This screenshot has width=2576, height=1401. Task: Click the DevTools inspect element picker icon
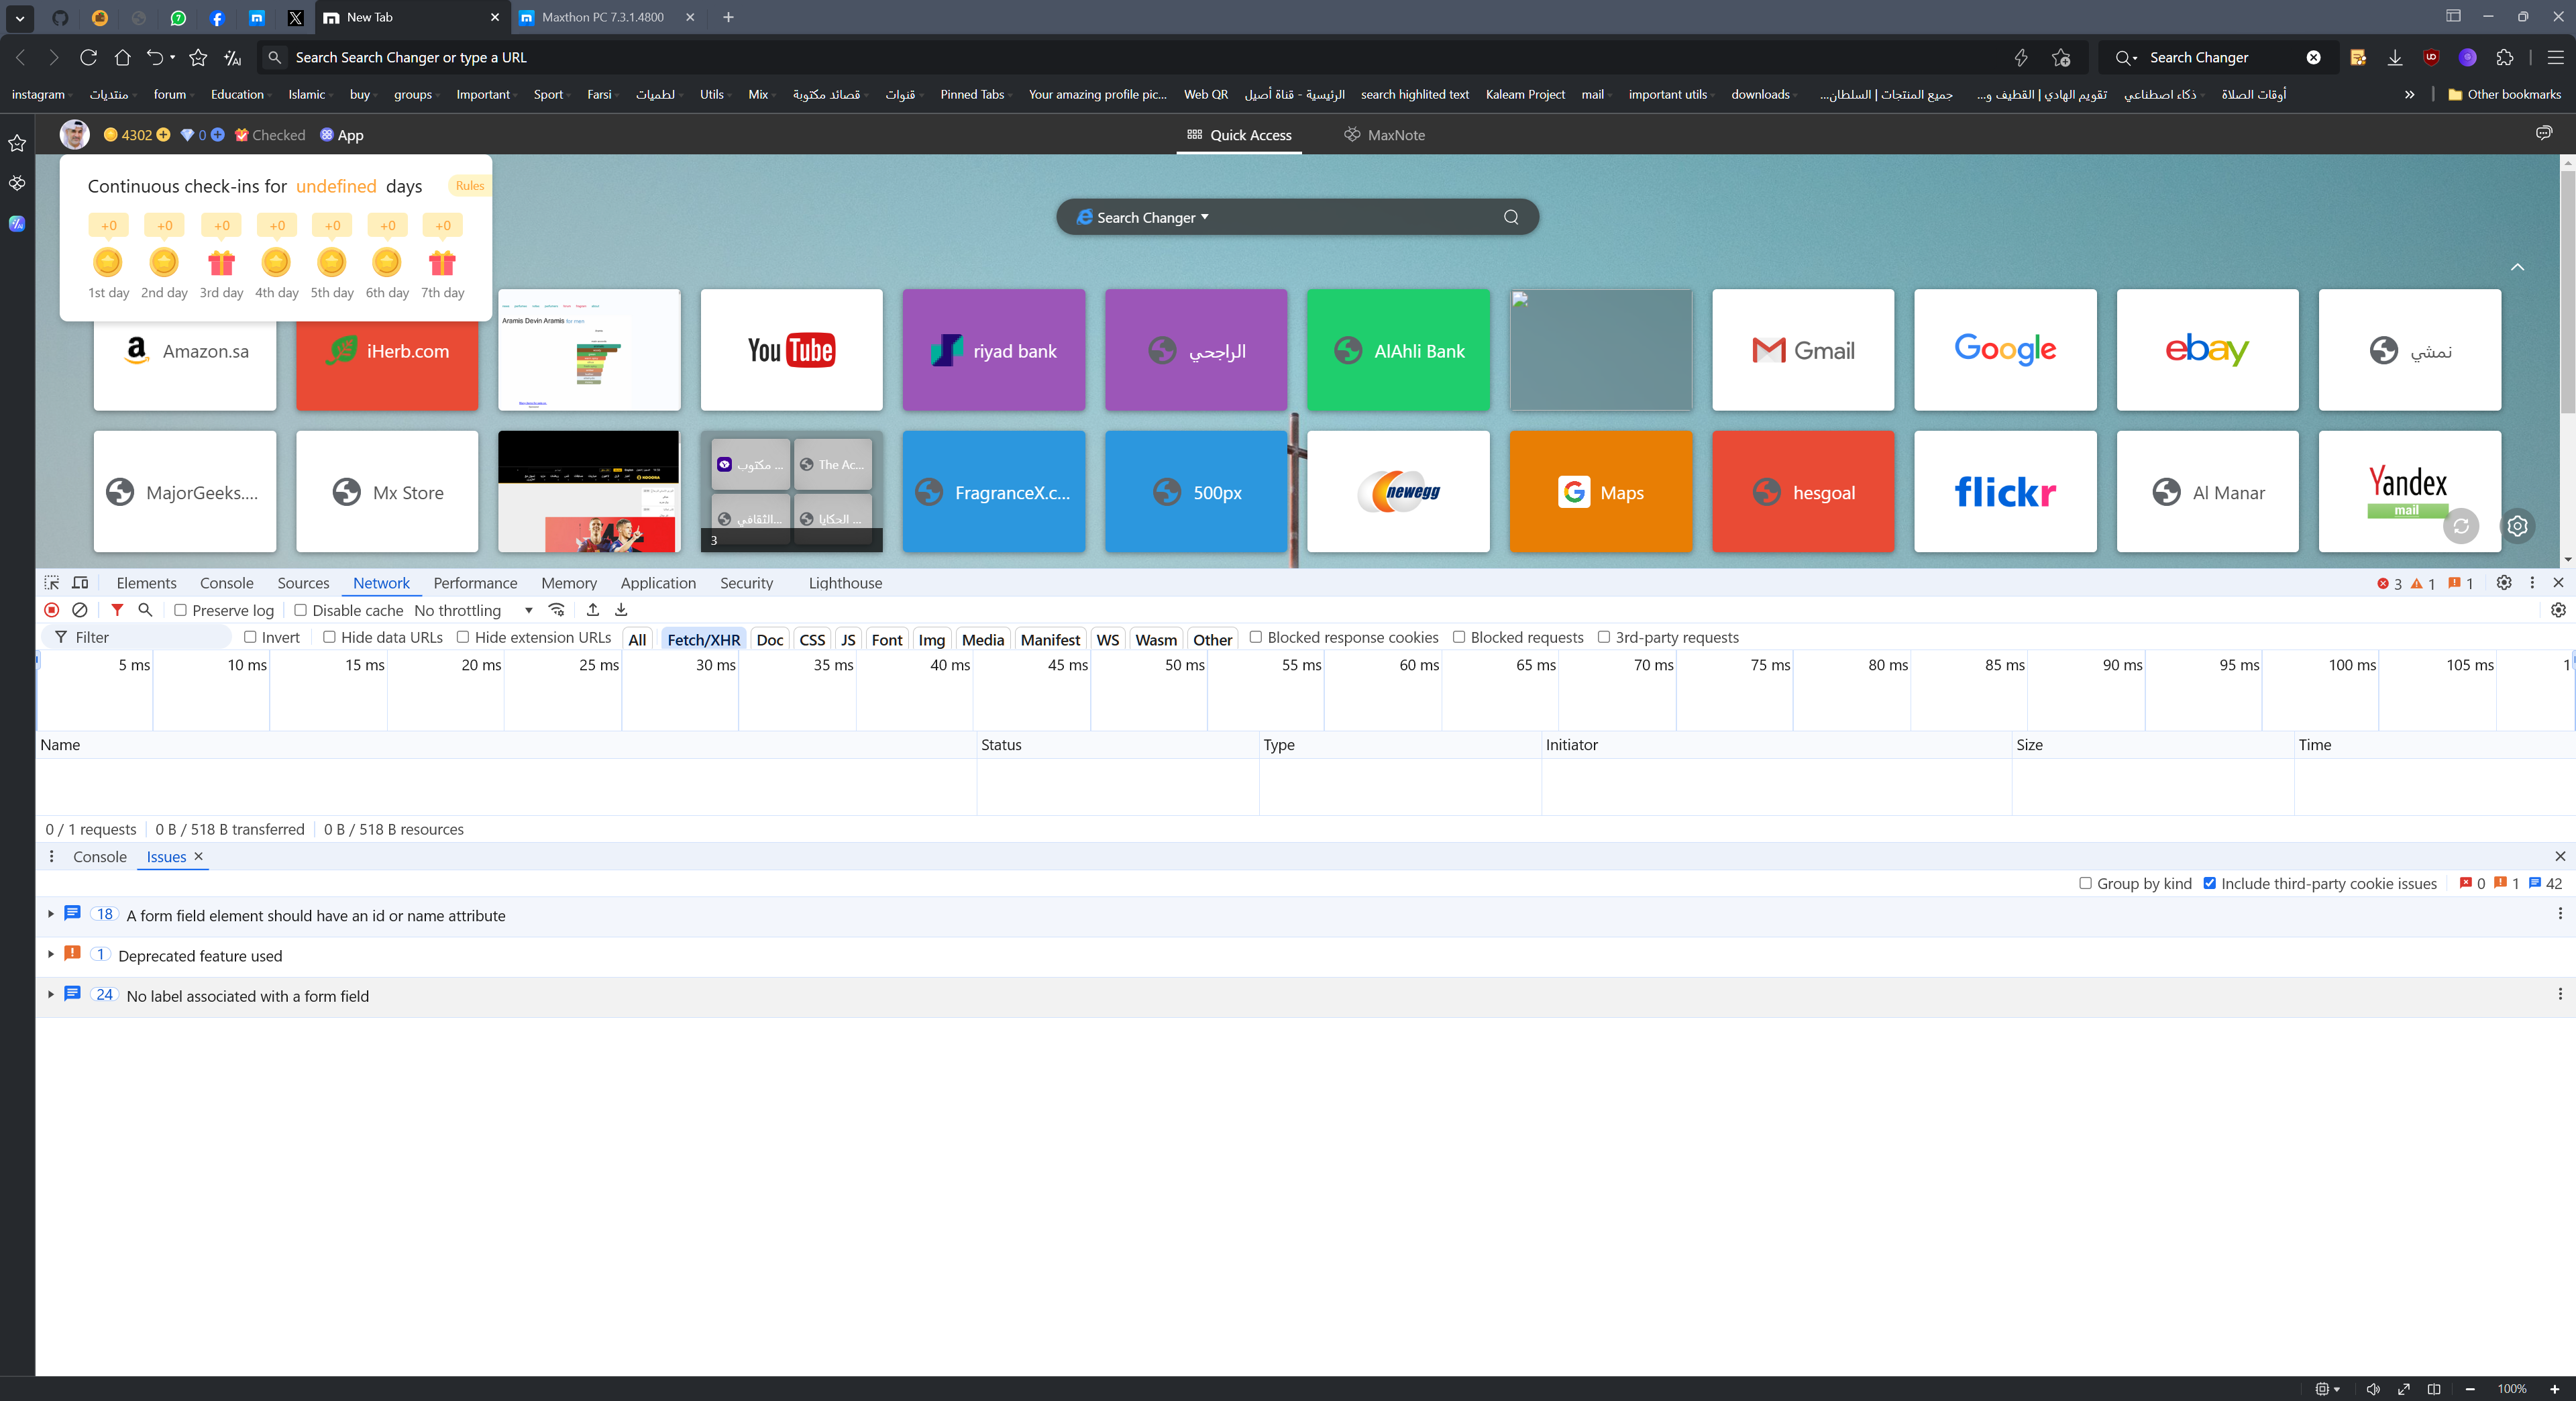tap(52, 583)
